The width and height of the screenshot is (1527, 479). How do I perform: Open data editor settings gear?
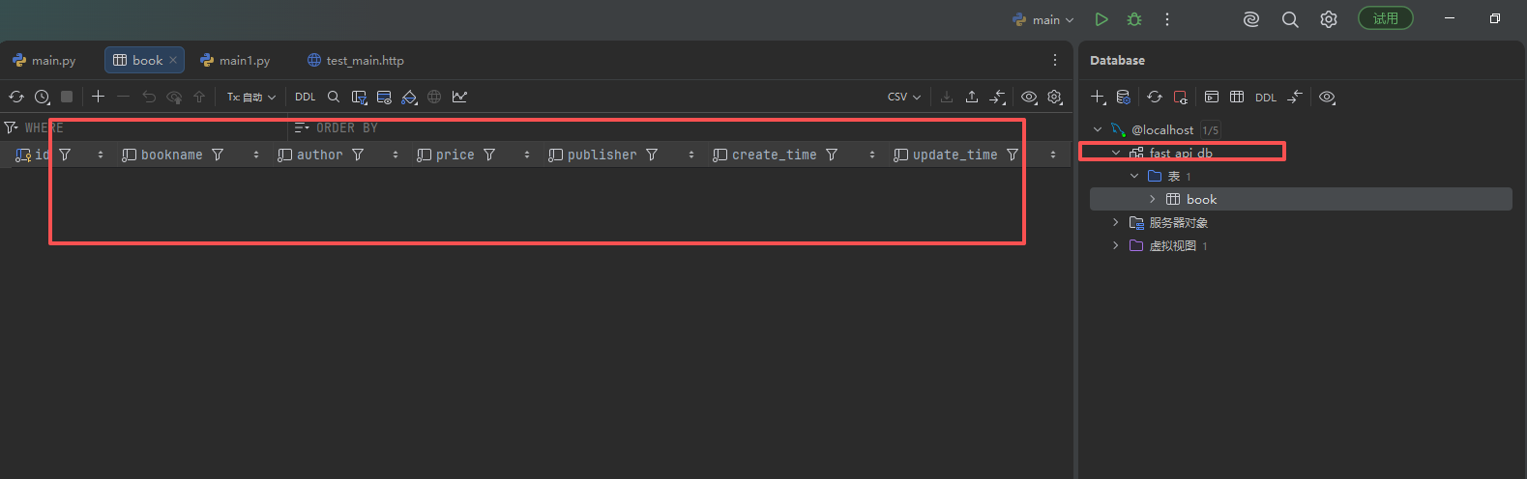click(x=1054, y=97)
